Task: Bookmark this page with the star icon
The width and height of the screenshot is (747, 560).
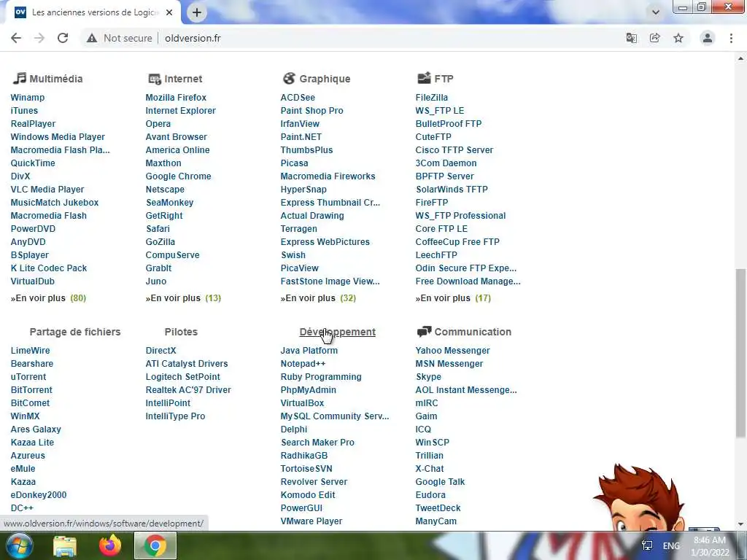Action: click(x=678, y=38)
